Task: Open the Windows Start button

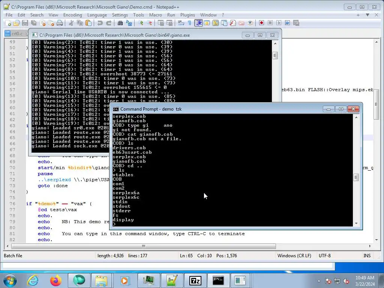Action: (x=10, y=280)
